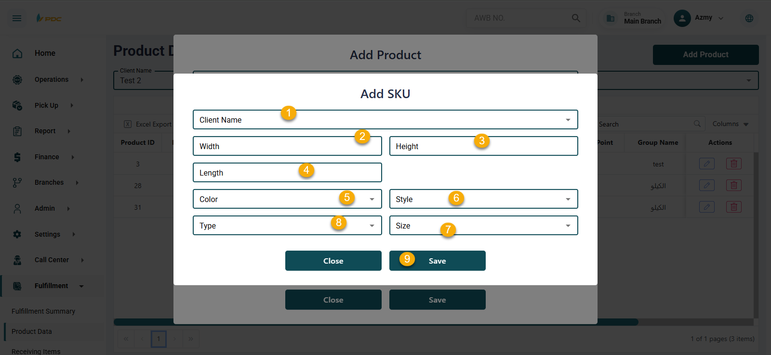Viewport: 771px width, 355px height.
Task: Click the horizontal table scrollbar
Action: [x=376, y=322]
